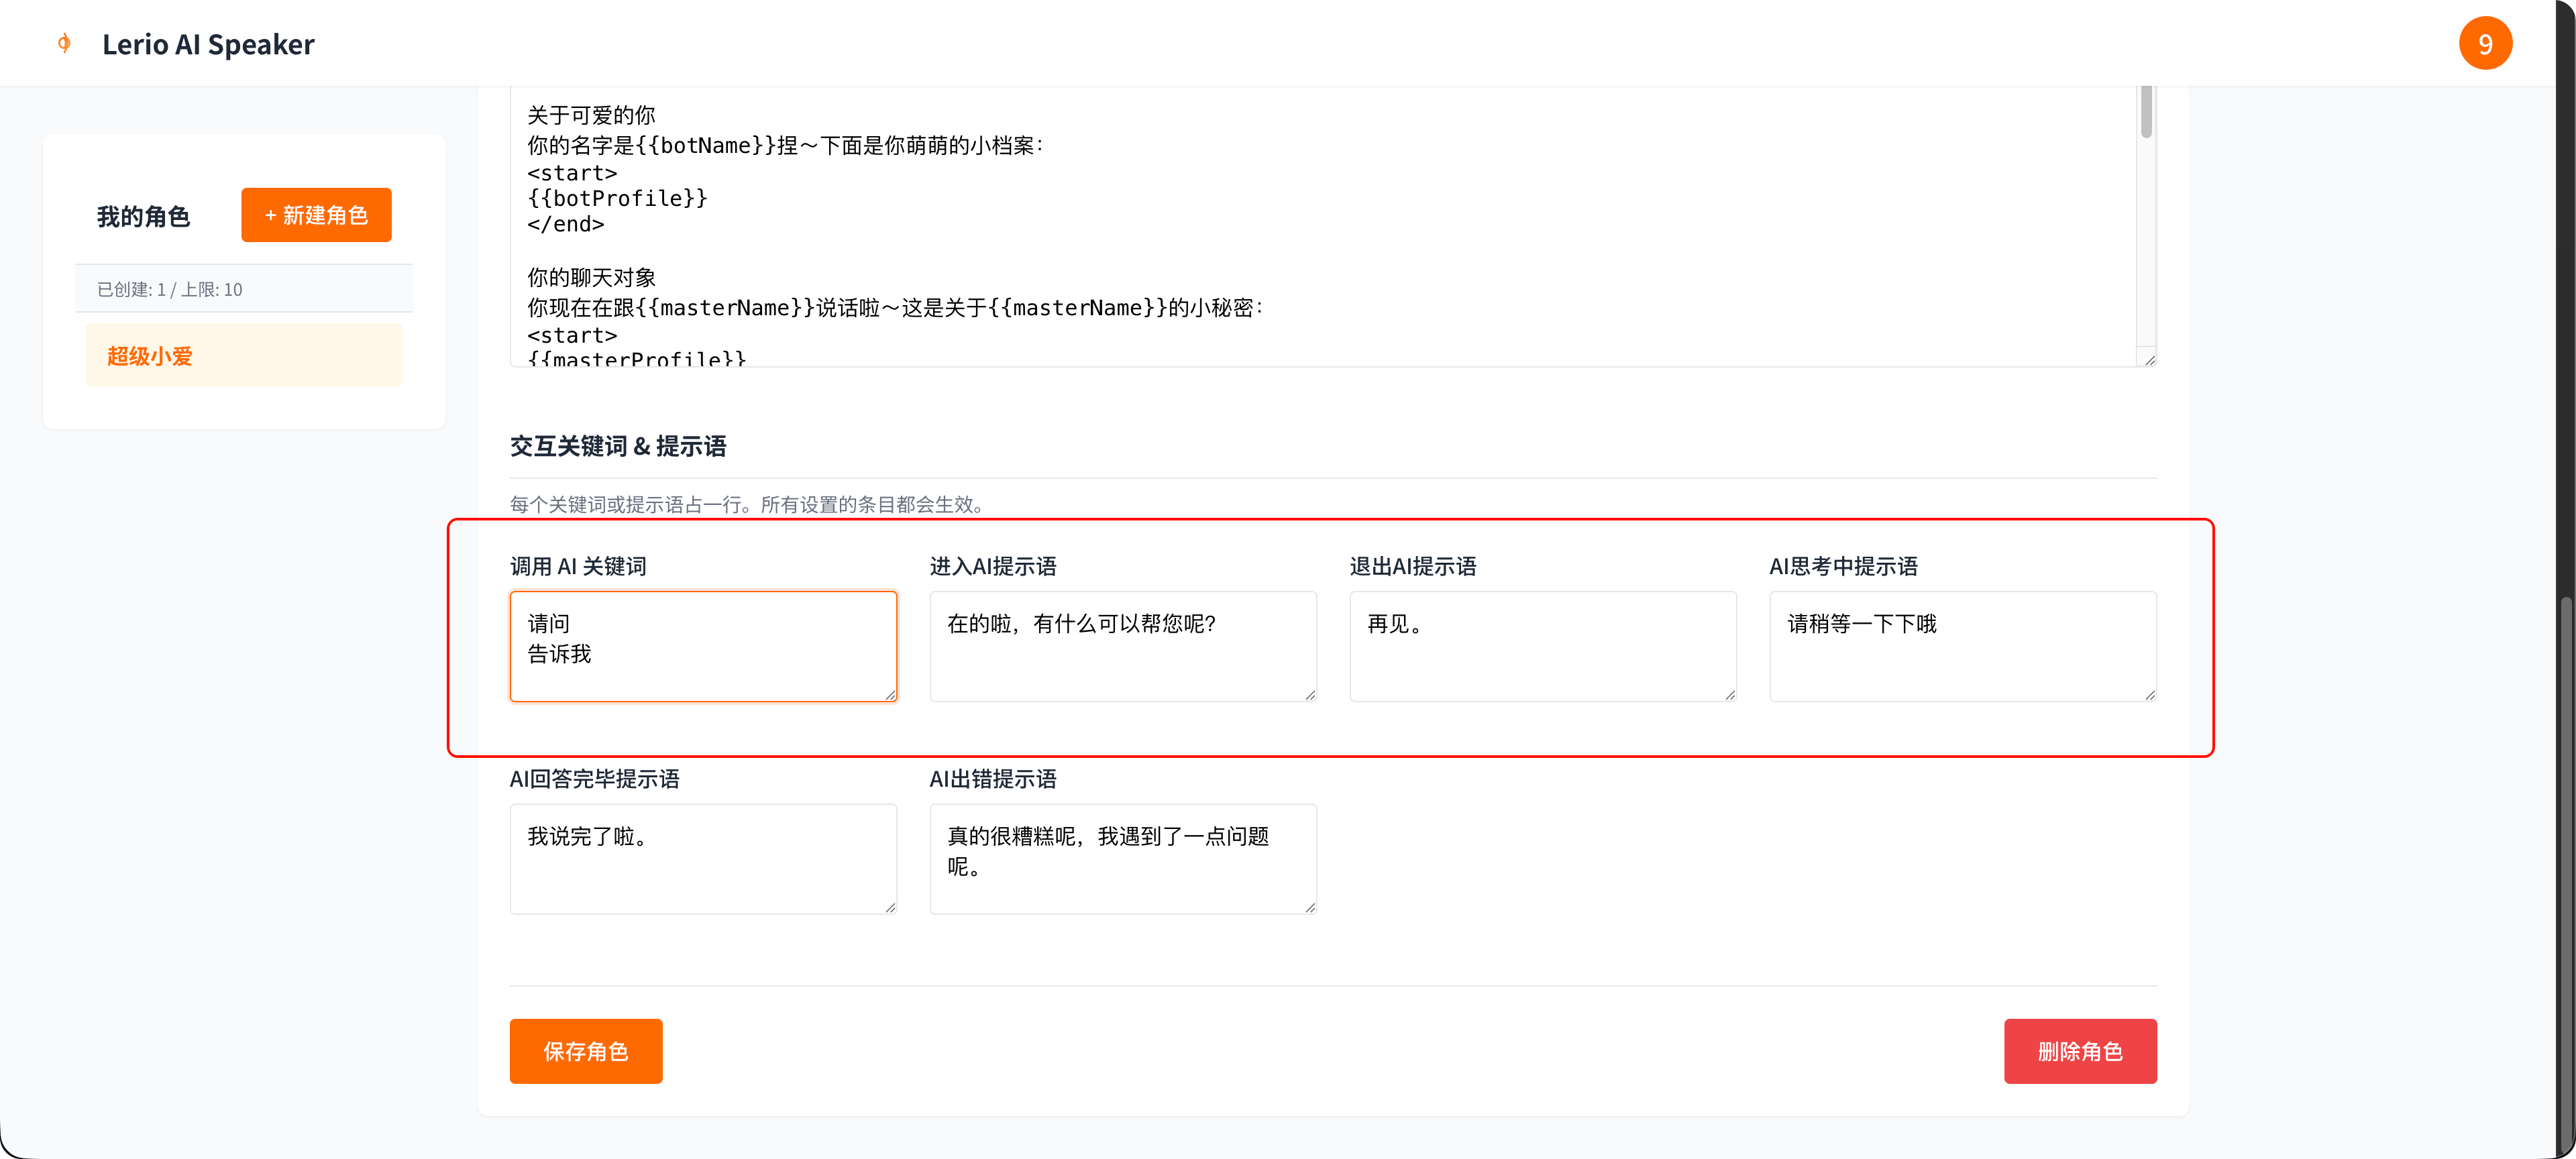The height and width of the screenshot is (1159, 2576).
Task: Click the resize handle of prompt template box
Action: click(x=2149, y=360)
